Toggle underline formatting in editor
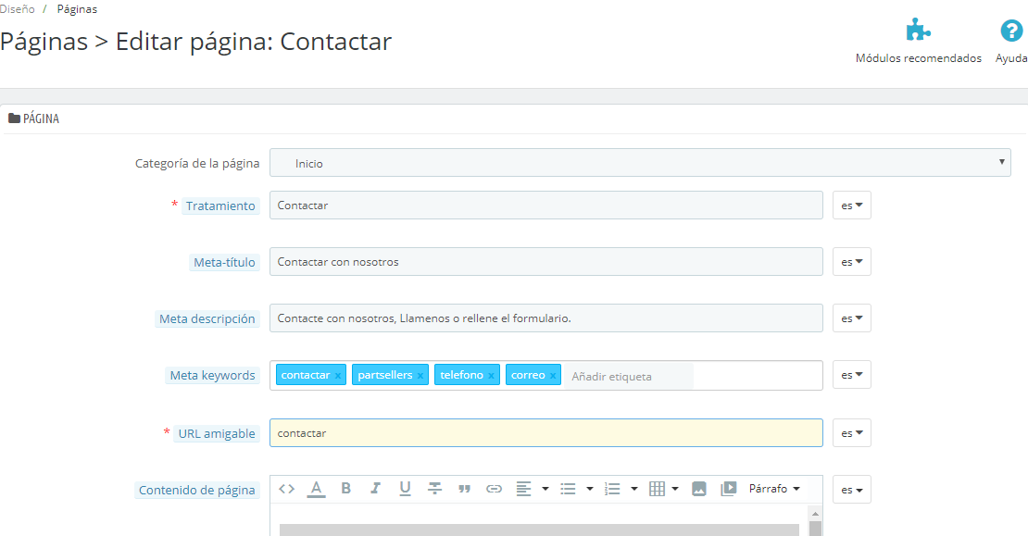The image size is (1028, 536). click(x=405, y=489)
